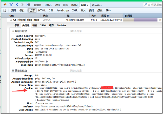The height and width of the screenshot is (114, 163).
Task: Click the Date header value
Action: [52, 49]
